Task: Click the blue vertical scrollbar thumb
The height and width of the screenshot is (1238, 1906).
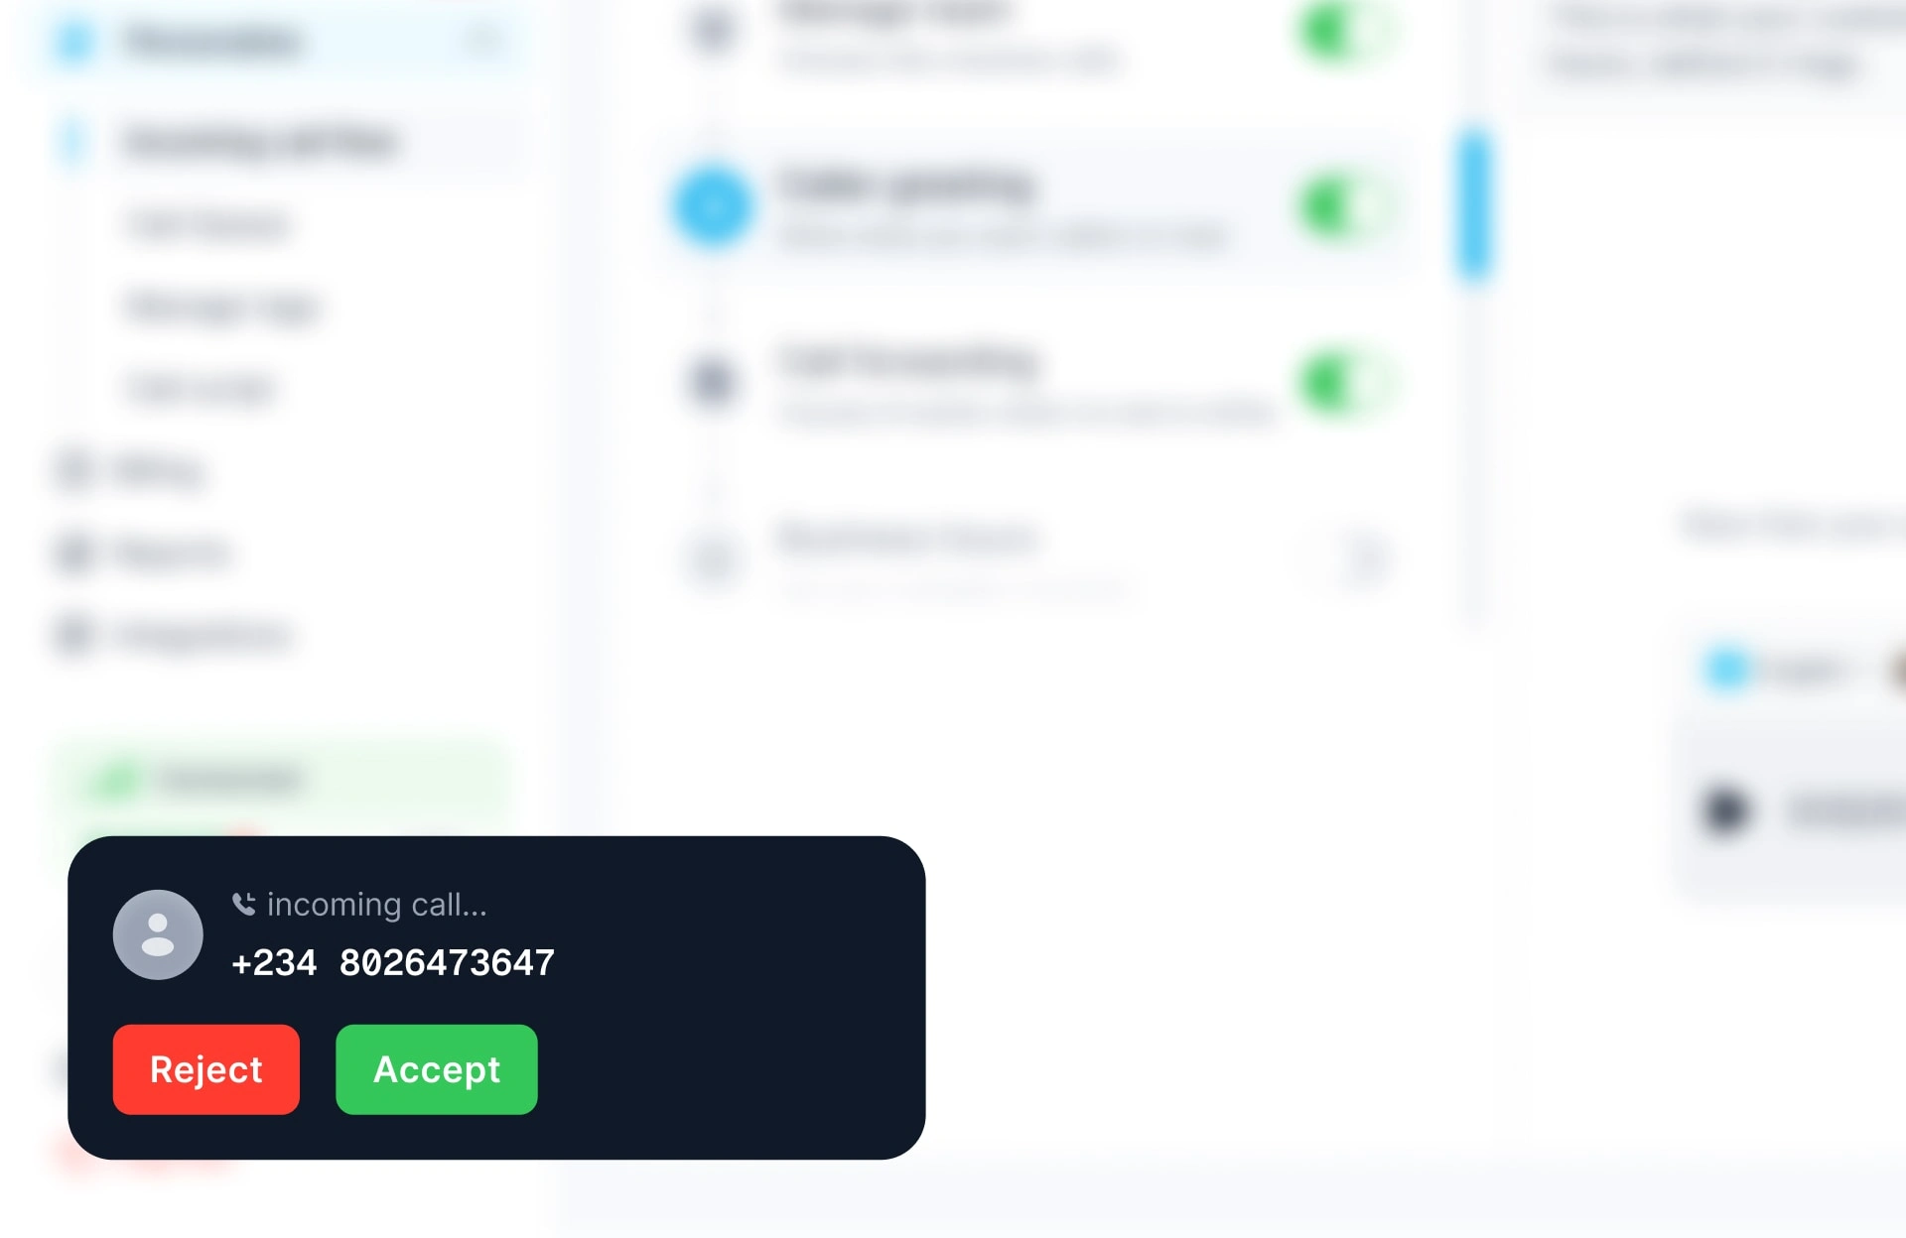Action: [x=1475, y=204]
